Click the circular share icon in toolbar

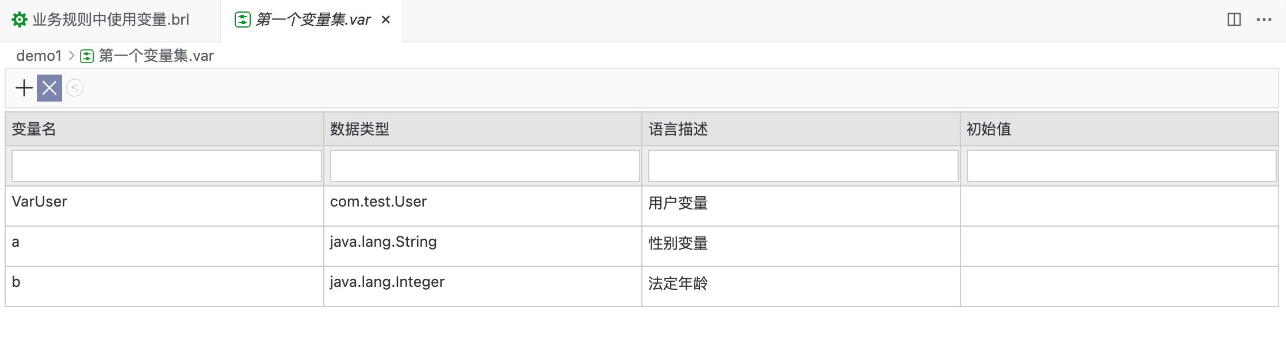click(75, 88)
